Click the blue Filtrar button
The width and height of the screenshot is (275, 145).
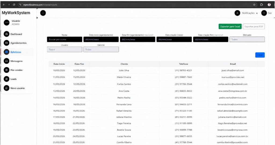260,55
